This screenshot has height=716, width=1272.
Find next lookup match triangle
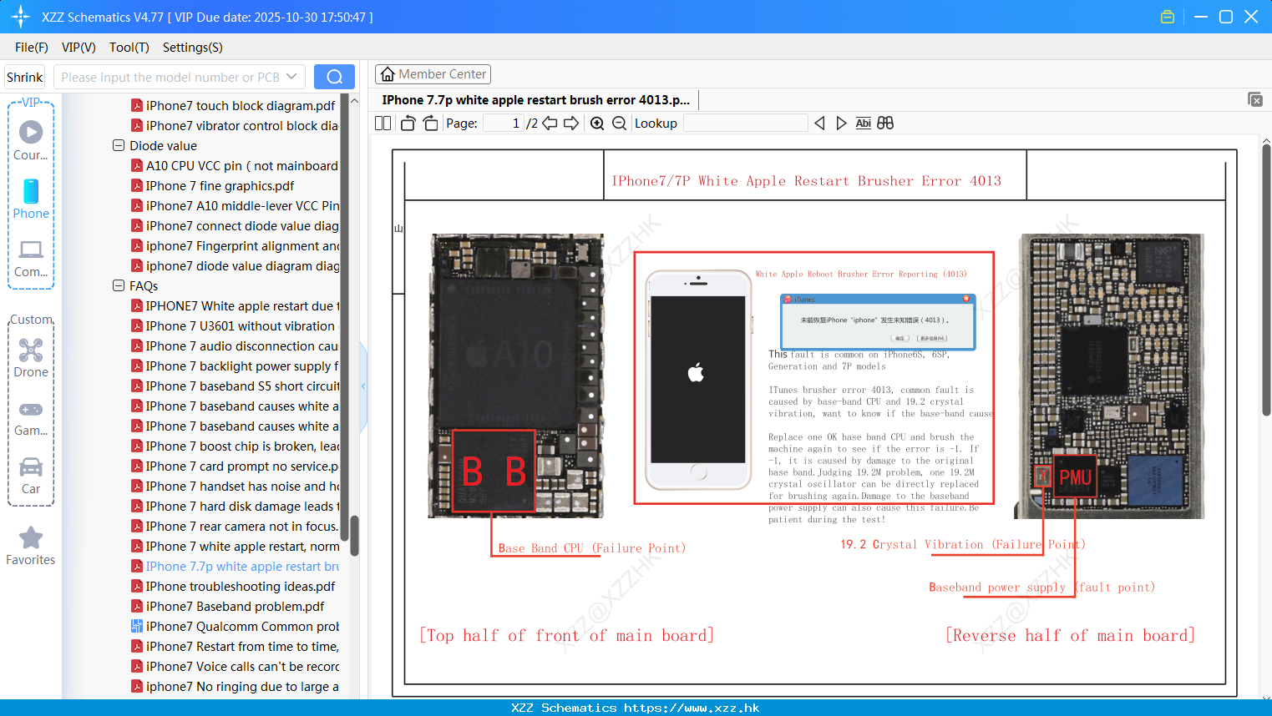point(841,124)
